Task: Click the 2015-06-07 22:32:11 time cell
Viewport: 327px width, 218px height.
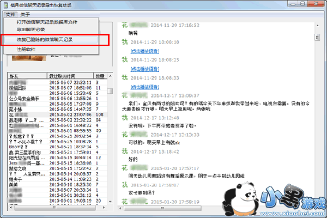Action: [x=70, y=83]
